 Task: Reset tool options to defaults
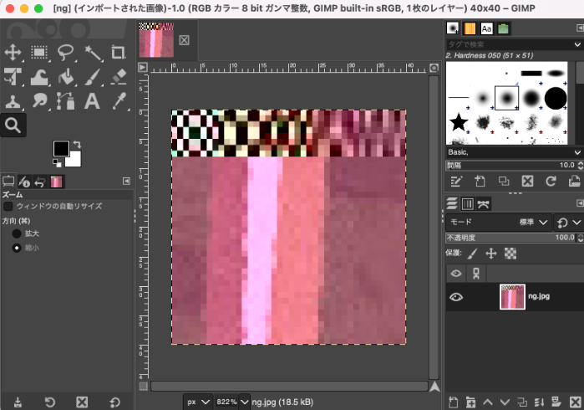click(x=114, y=402)
